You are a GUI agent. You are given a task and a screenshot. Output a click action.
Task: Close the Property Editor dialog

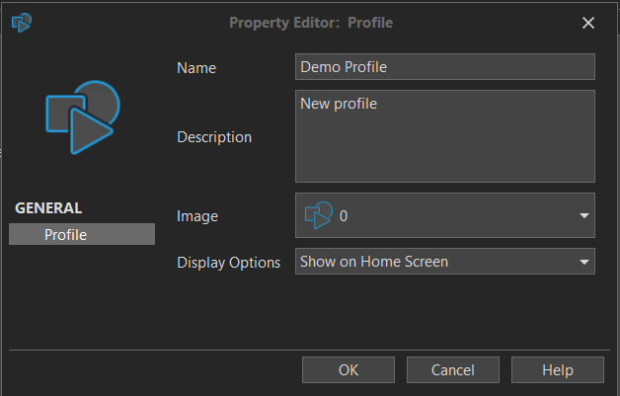point(588,23)
